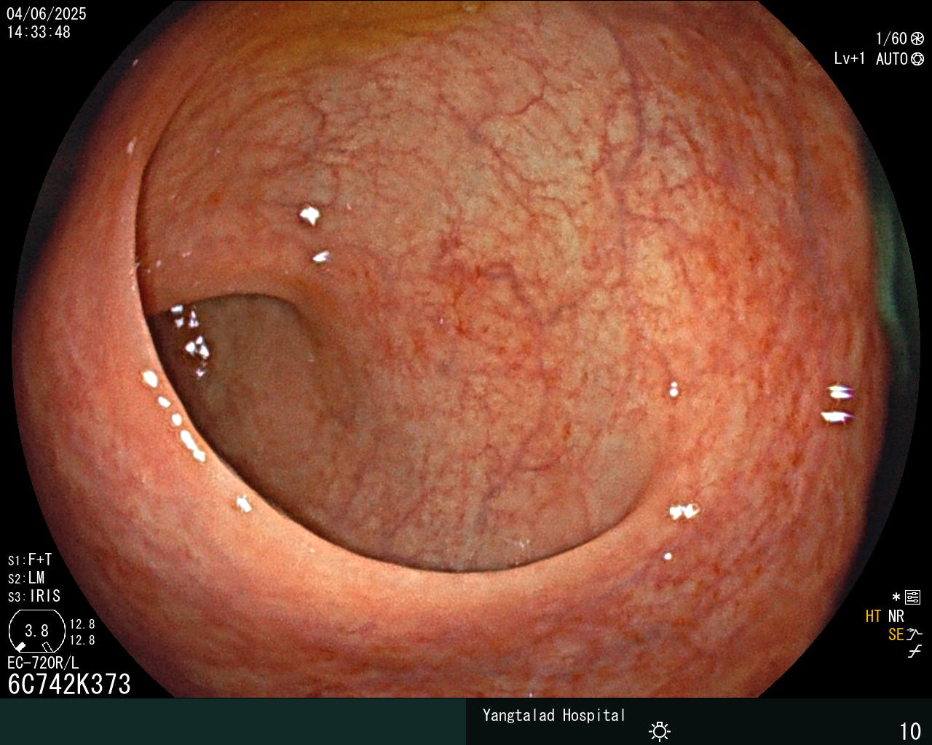This screenshot has width=932, height=745.
Task: Click the lamp brightness sun icon
Action: click(x=660, y=731)
